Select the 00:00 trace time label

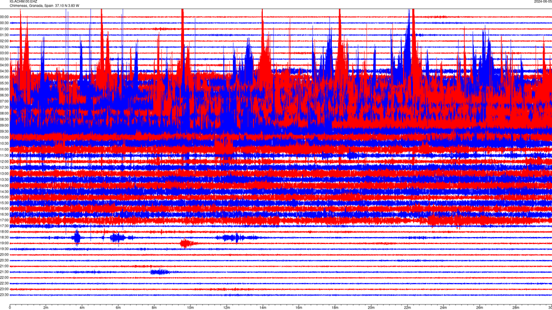[5, 17]
